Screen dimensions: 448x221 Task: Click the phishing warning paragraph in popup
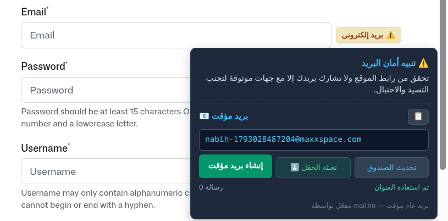click(317, 84)
